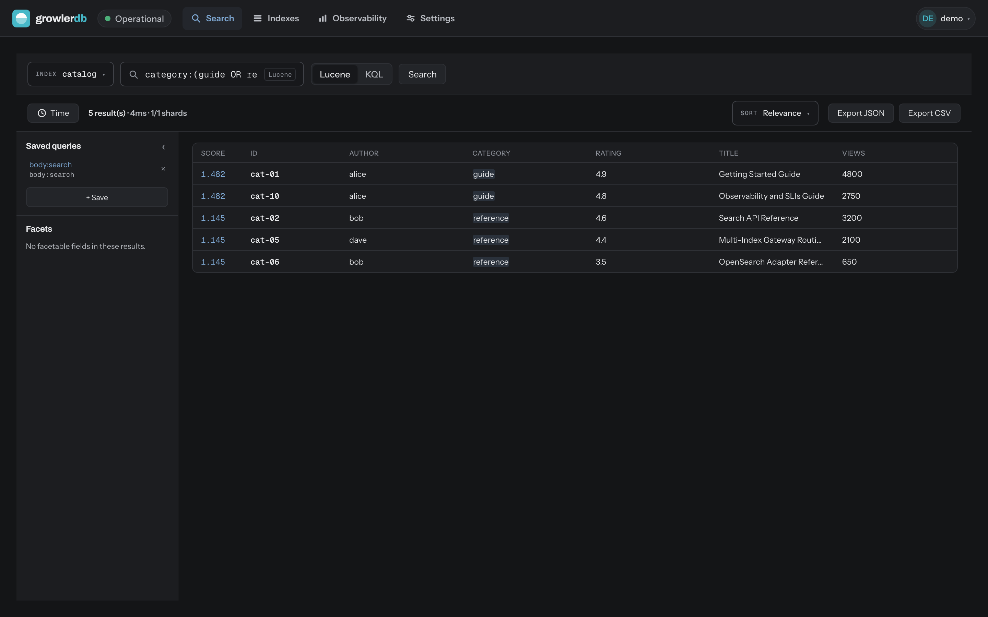Save the current query

point(97,197)
